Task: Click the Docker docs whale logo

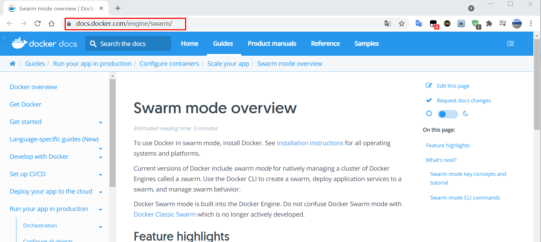Action: (x=44, y=43)
